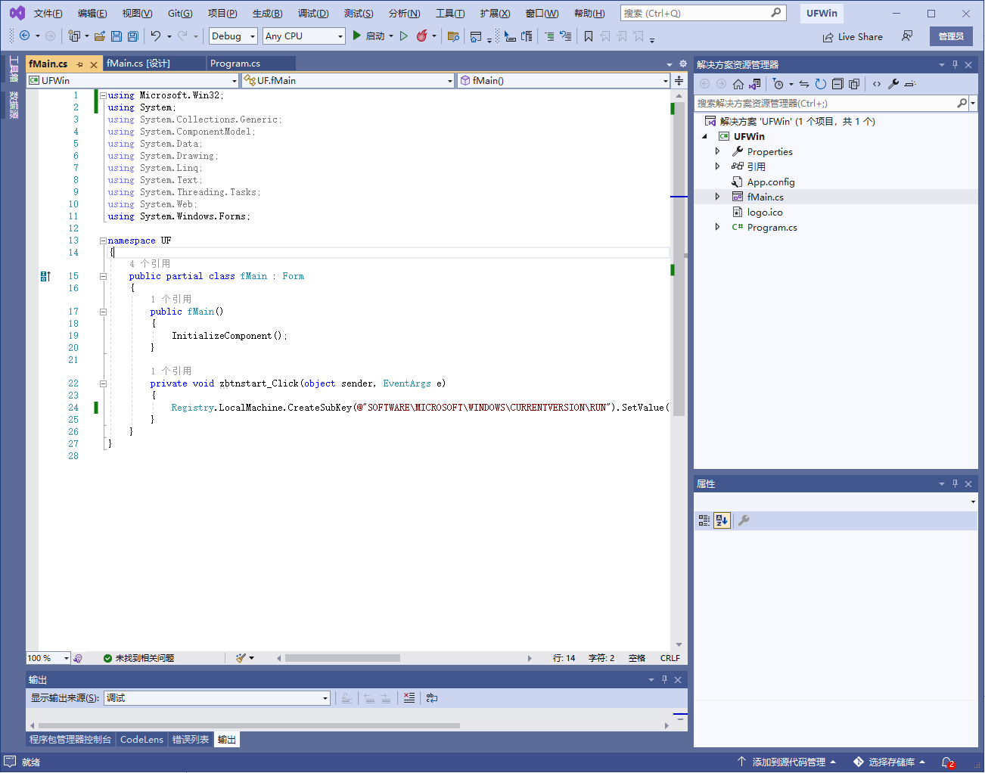Click Switch Views icon in Solution Explorer
This screenshot has height=773, width=985.
tap(754, 84)
